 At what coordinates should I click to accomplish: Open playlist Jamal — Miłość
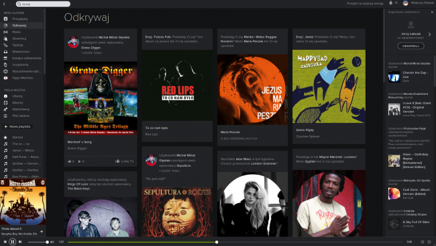[23, 151]
